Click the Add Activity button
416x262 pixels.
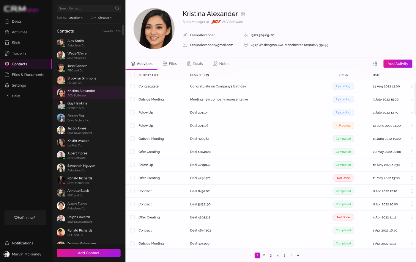tap(398, 63)
